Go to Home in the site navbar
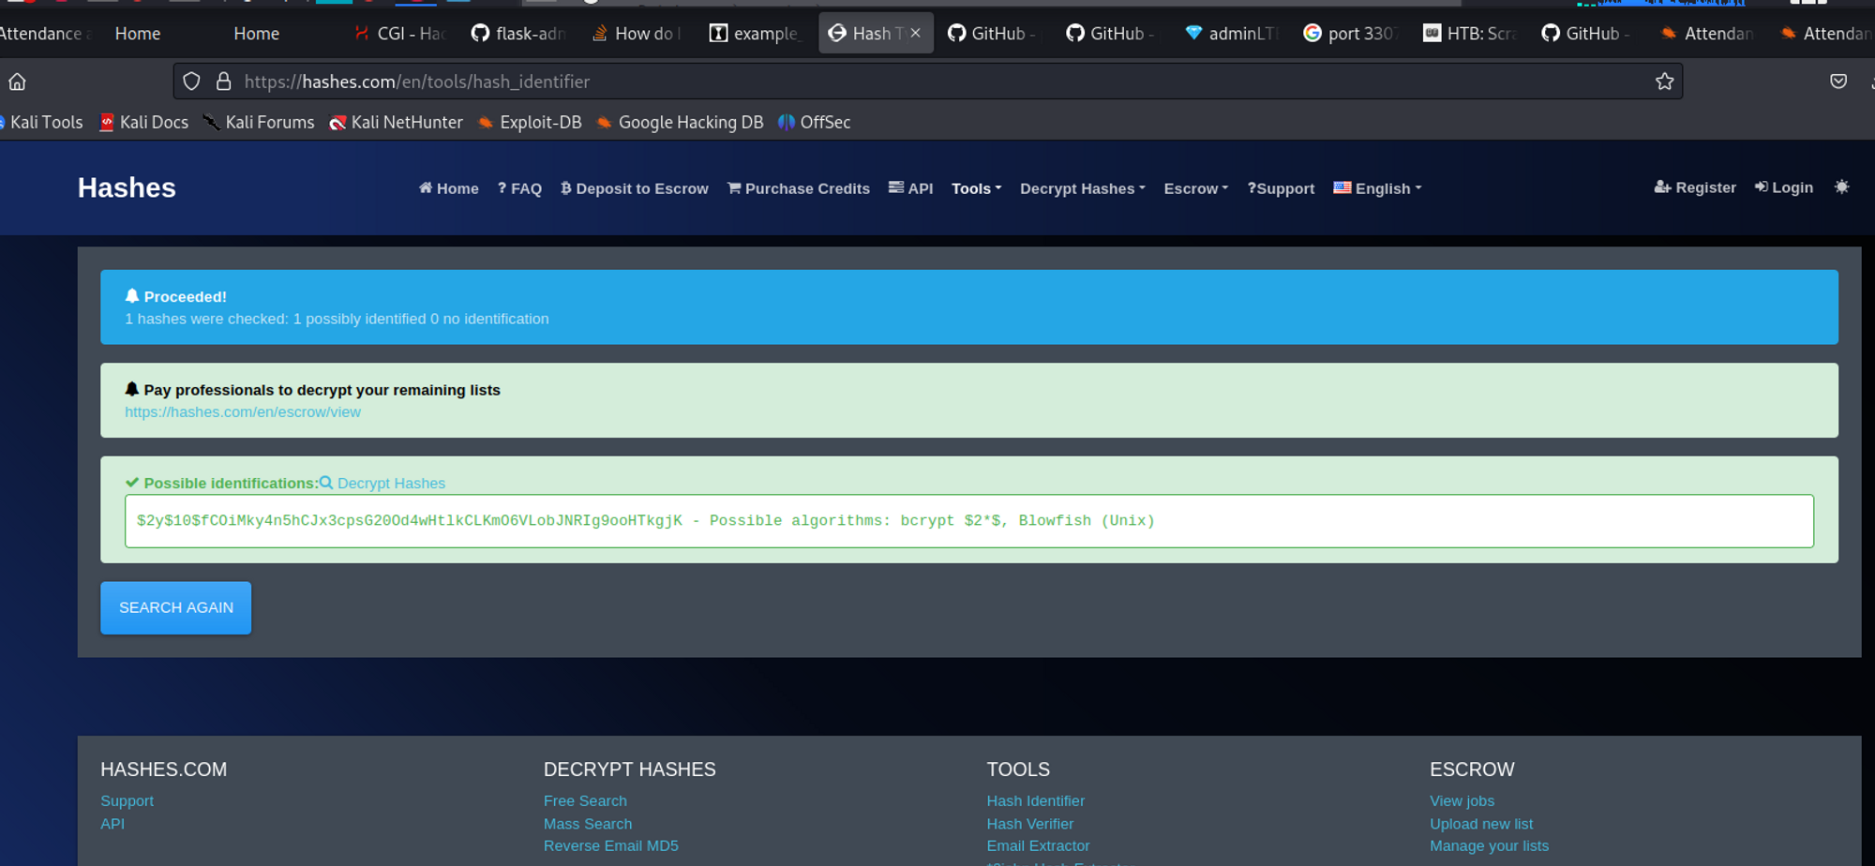The image size is (1875, 866). pos(448,188)
